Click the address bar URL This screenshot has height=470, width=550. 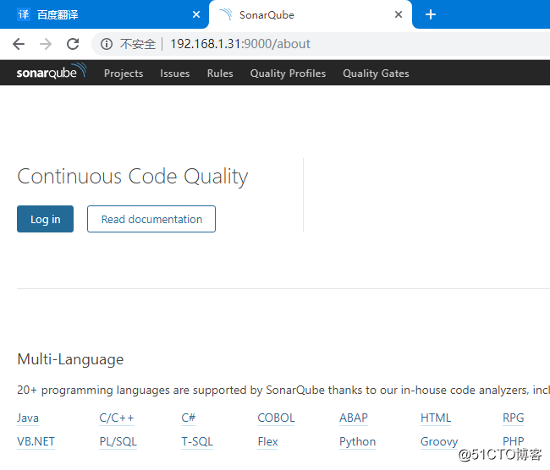coord(240,44)
